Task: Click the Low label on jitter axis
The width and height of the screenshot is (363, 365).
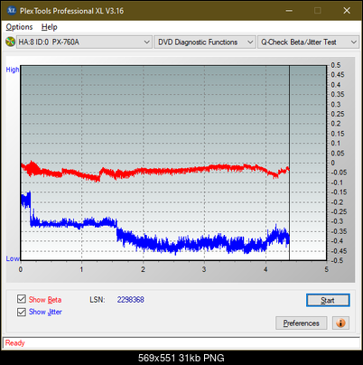Action: click(13, 258)
